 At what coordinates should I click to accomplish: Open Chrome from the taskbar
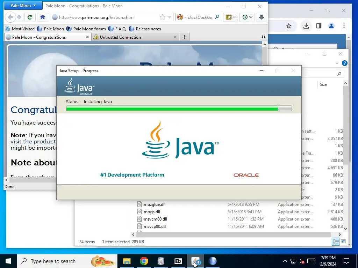[x=144, y=261]
